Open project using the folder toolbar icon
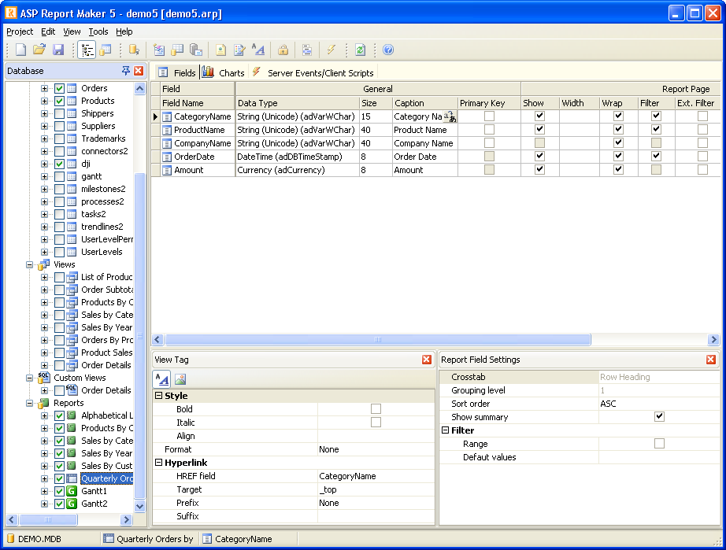The image size is (726, 550). pyautogui.click(x=39, y=50)
